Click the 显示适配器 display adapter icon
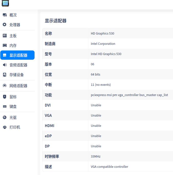 tap(5, 55)
